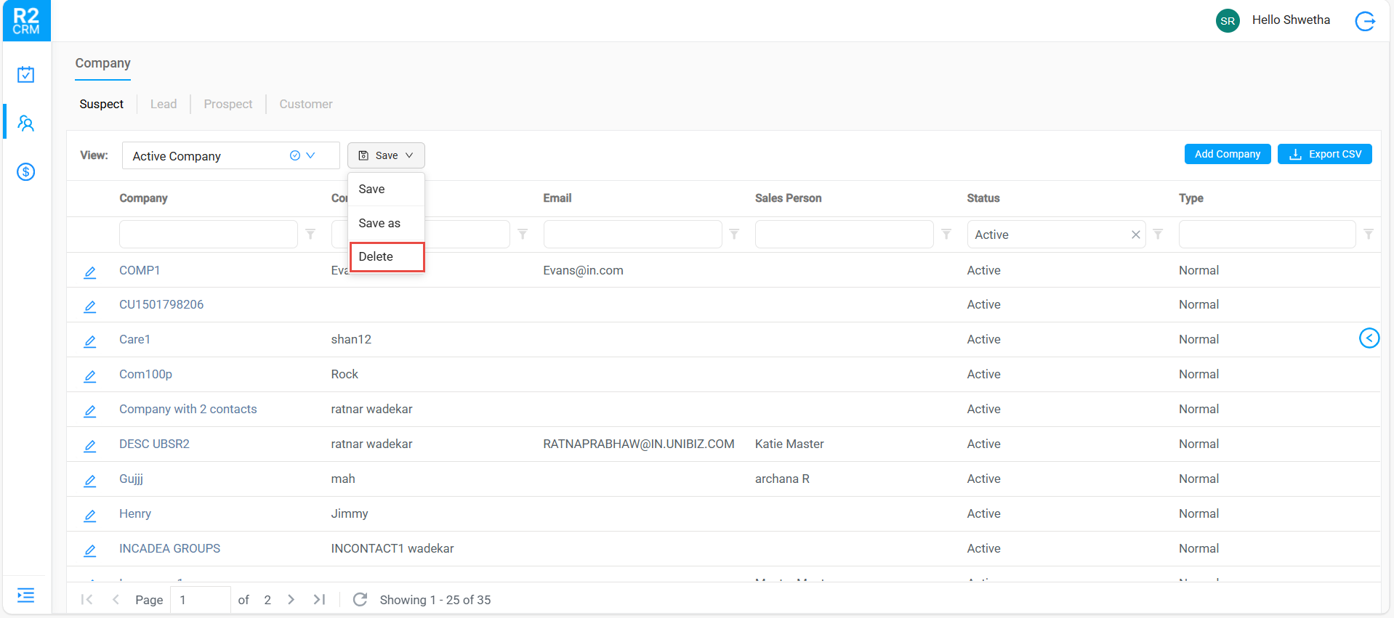Open the dollar sales sidebar icon
The height and width of the screenshot is (618, 1394).
(26, 172)
